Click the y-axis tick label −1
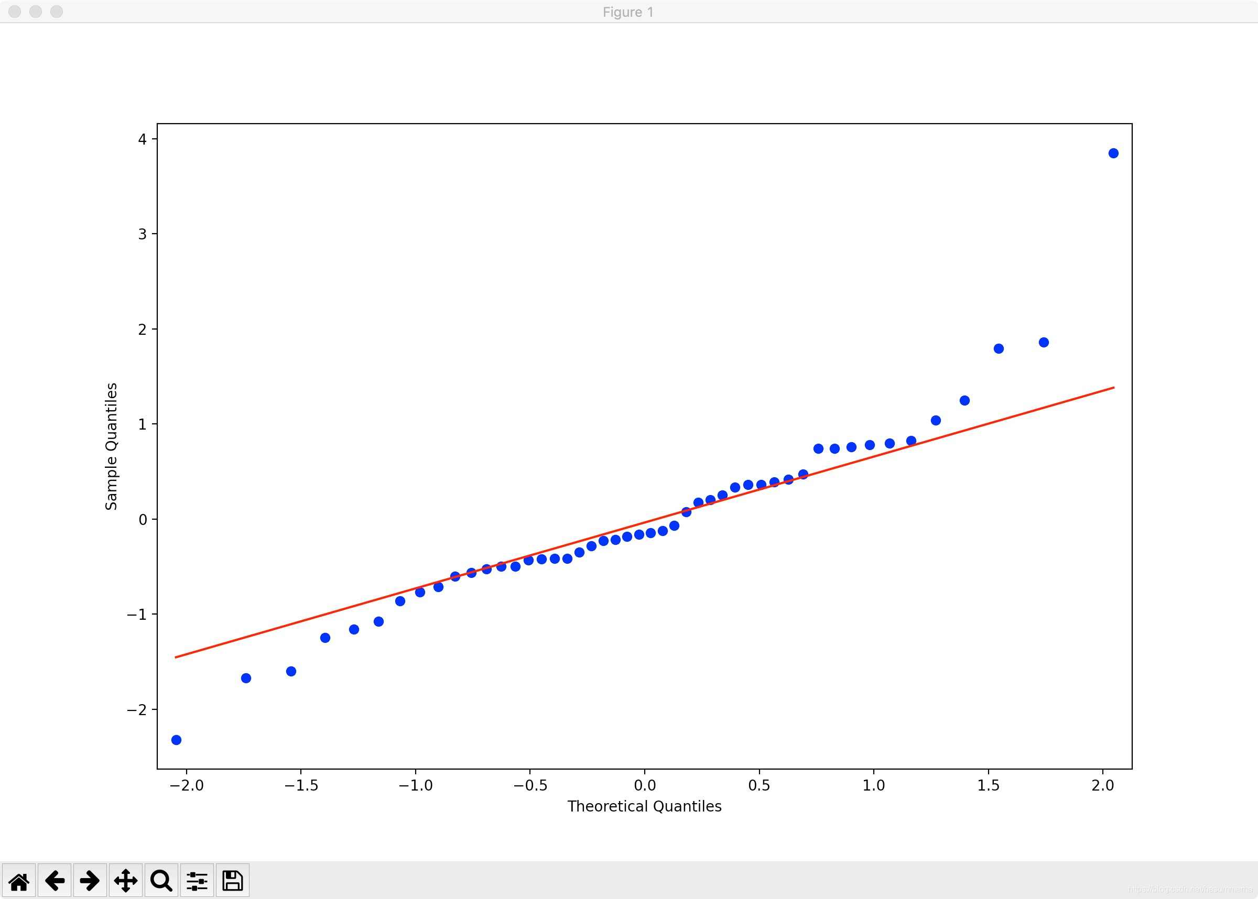 (x=137, y=615)
